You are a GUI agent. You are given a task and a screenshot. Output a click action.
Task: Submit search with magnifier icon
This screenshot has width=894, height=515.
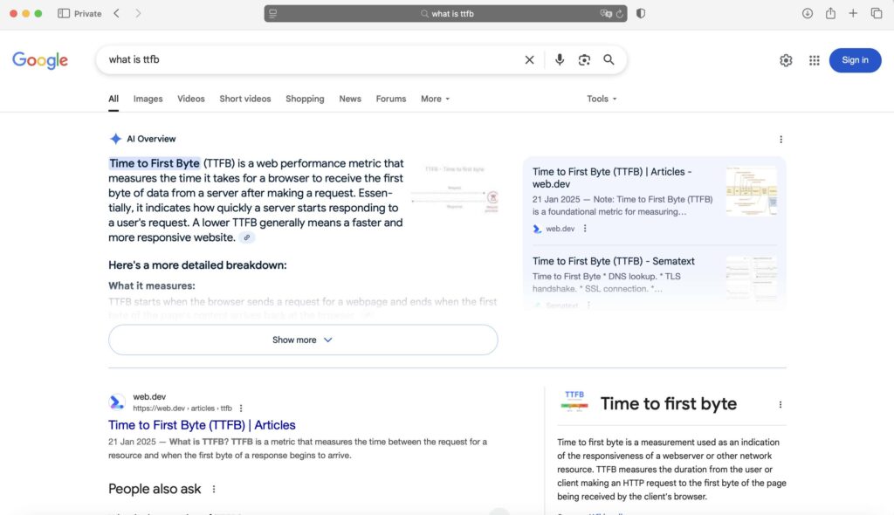tap(609, 59)
